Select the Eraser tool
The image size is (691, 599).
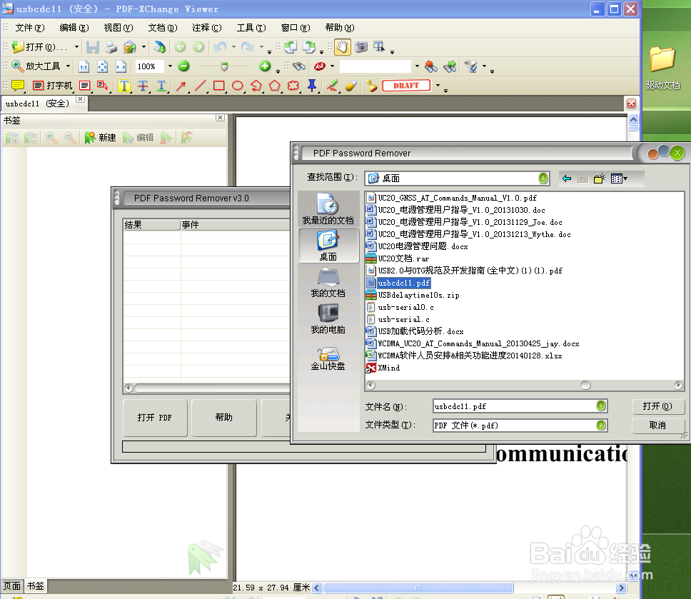(x=350, y=86)
